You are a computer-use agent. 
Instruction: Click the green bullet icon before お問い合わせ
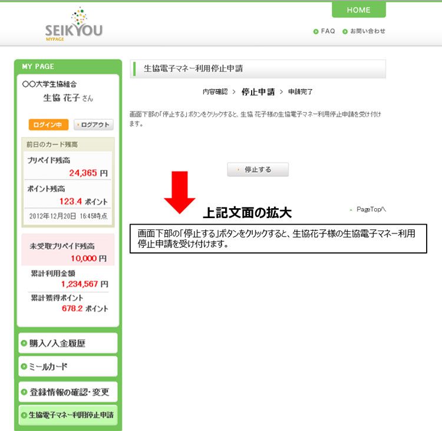(x=345, y=31)
